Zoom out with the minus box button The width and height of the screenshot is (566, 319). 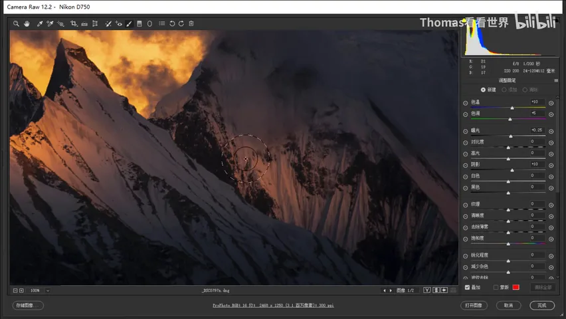(x=15, y=290)
